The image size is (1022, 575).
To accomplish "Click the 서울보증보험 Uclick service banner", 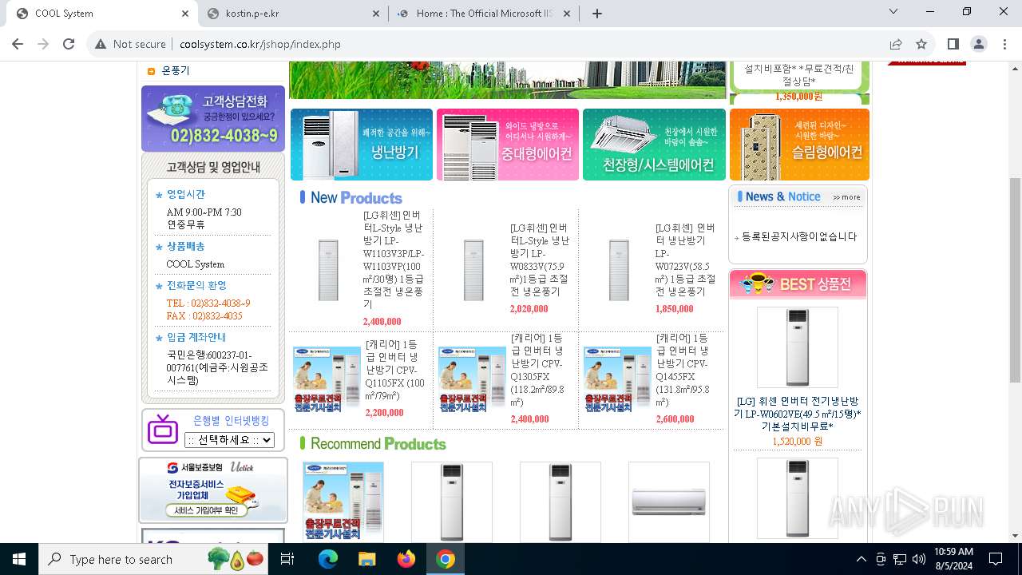I will 213,490.
